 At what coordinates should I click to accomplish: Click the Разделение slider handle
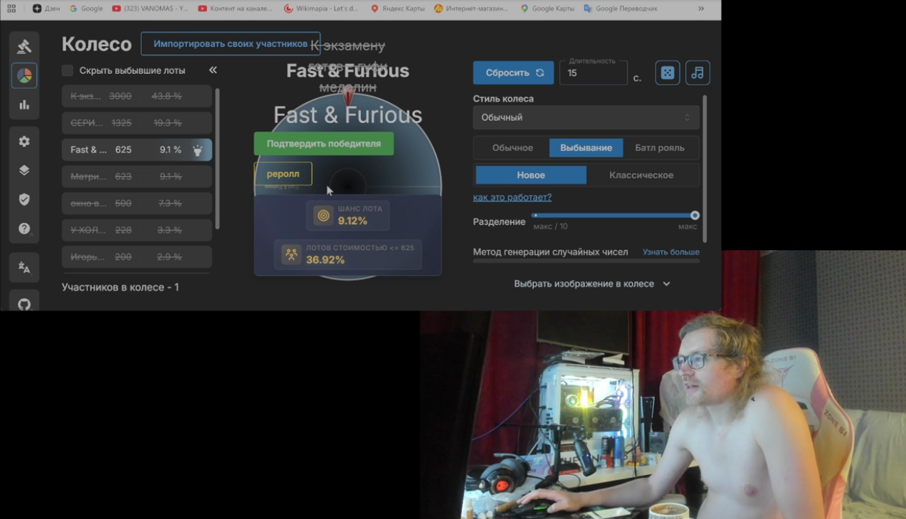click(695, 215)
